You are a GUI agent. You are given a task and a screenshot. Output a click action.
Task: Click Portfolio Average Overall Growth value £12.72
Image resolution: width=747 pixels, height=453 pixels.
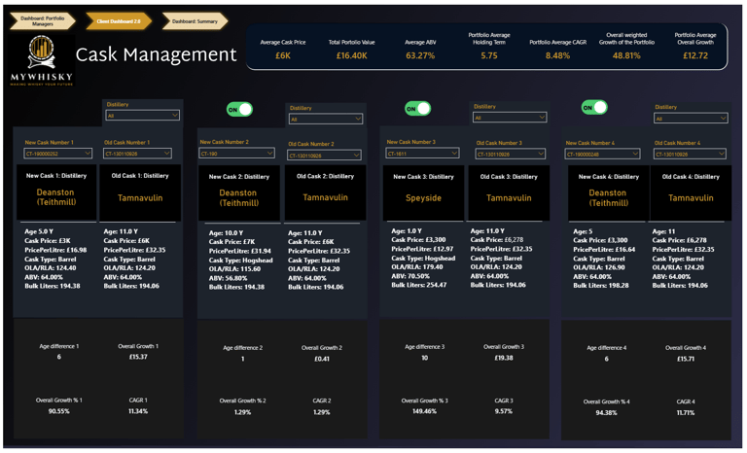pyautogui.click(x=695, y=55)
